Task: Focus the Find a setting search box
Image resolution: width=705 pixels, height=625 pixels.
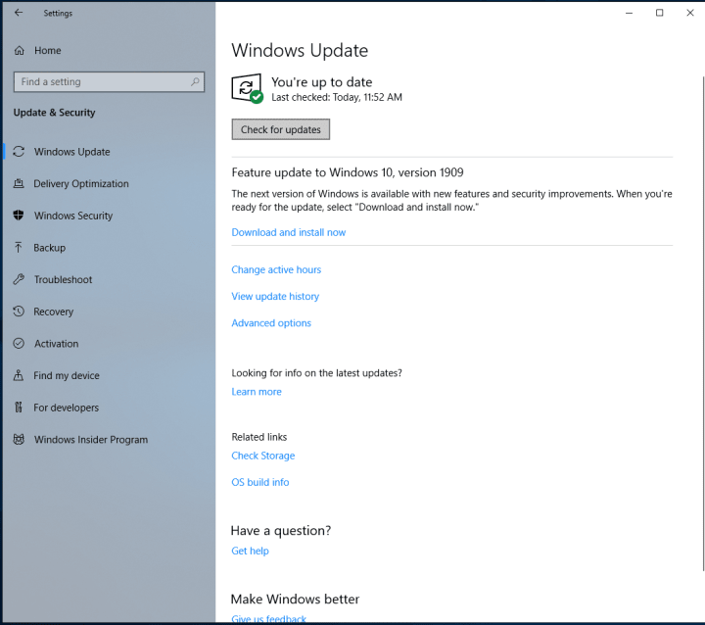Action: (109, 82)
